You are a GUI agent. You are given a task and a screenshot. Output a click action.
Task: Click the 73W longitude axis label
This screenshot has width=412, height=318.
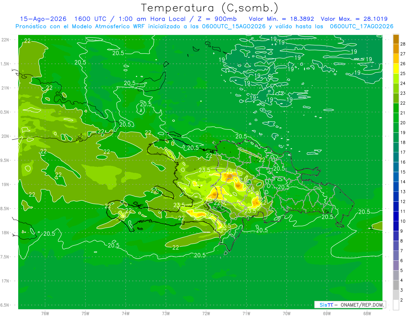[166, 313]
